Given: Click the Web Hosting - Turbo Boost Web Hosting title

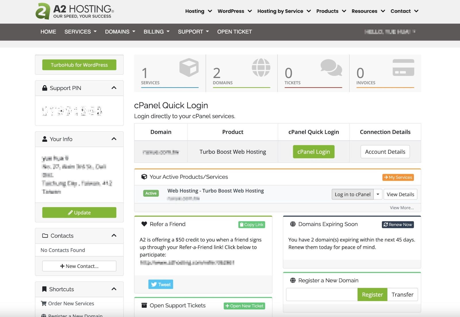Looking at the screenshot, I should click(216, 191).
